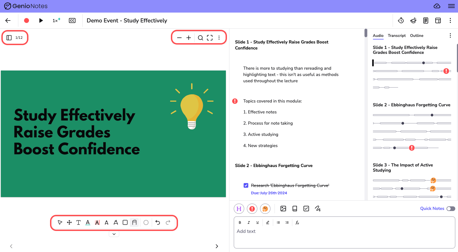Click the Add text note field
458x252 pixels.
[x=344, y=233]
